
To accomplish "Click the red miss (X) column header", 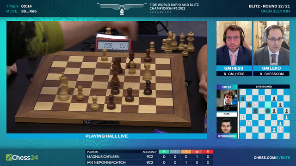I will click(x=197, y=152).
